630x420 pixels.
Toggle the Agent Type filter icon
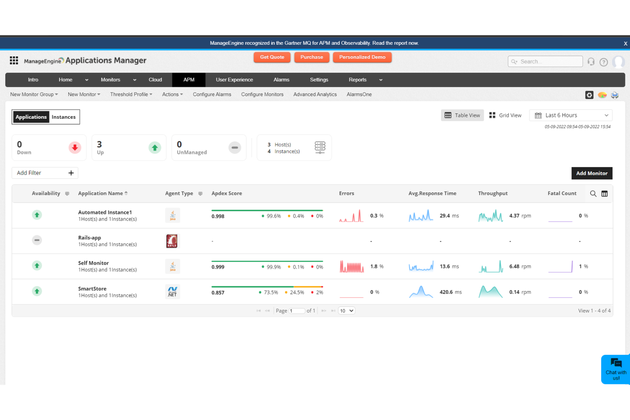coord(200,193)
